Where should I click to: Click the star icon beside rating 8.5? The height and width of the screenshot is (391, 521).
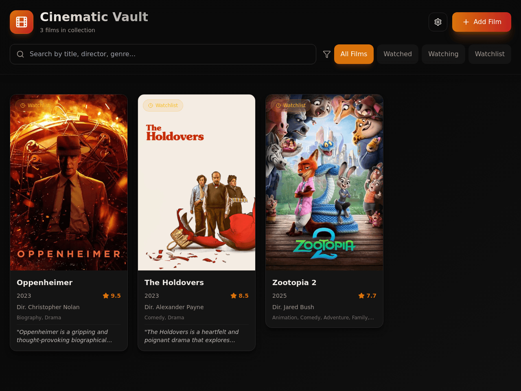[234, 296]
